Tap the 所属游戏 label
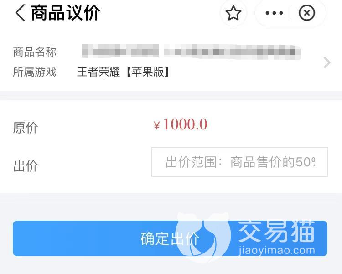 (35, 72)
